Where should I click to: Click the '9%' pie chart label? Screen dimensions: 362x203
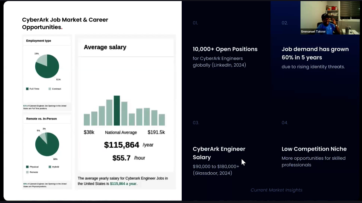38,130
